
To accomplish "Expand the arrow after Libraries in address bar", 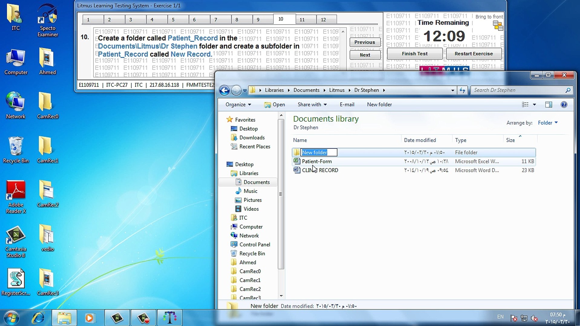I will click(288, 90).
